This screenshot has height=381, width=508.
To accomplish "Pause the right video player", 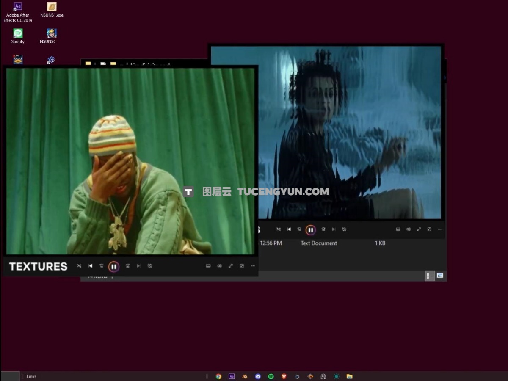I will pyautogui.click(x=311, y=230).
